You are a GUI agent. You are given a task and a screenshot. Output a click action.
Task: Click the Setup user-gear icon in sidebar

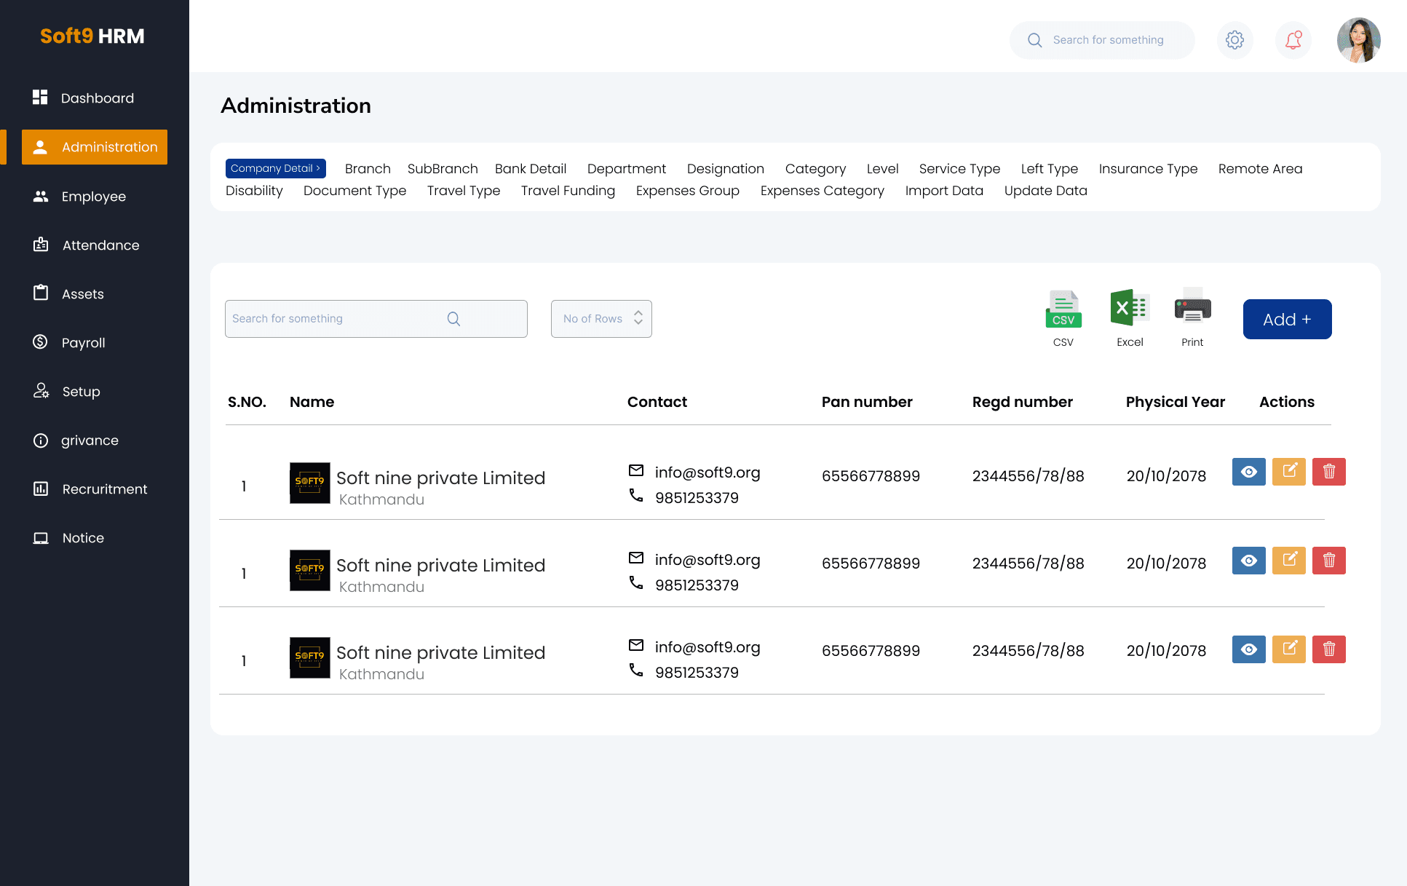coord(41,391)
